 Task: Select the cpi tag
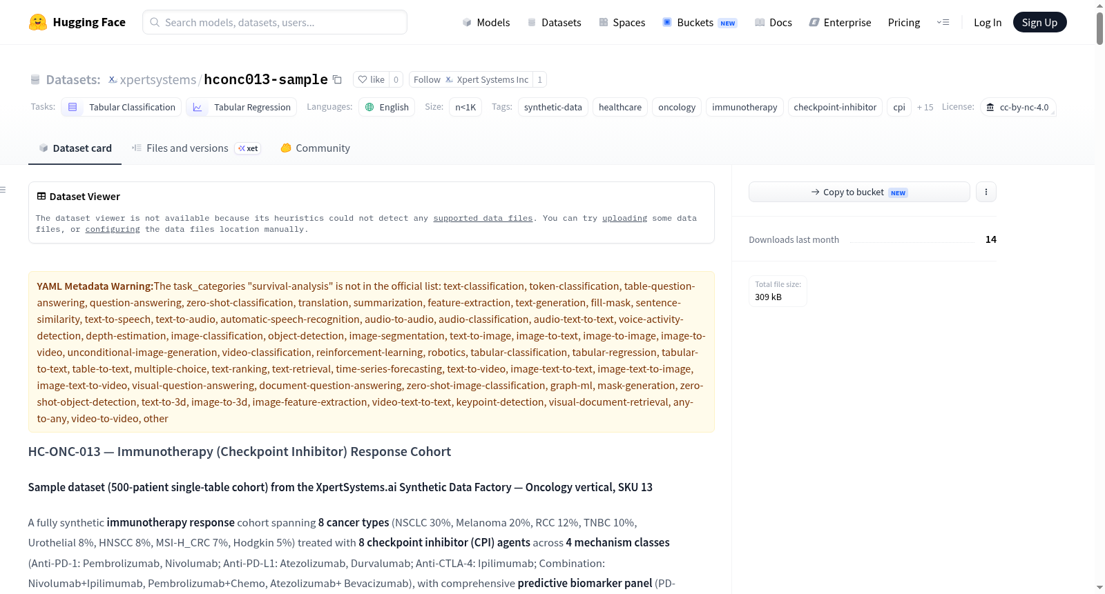899,107
